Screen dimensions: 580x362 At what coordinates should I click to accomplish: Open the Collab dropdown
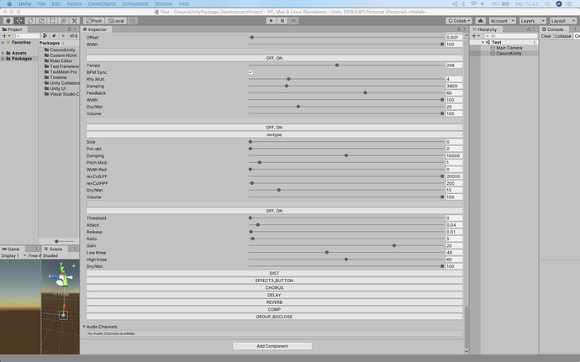pyautogui.click(x=458, y=21)
